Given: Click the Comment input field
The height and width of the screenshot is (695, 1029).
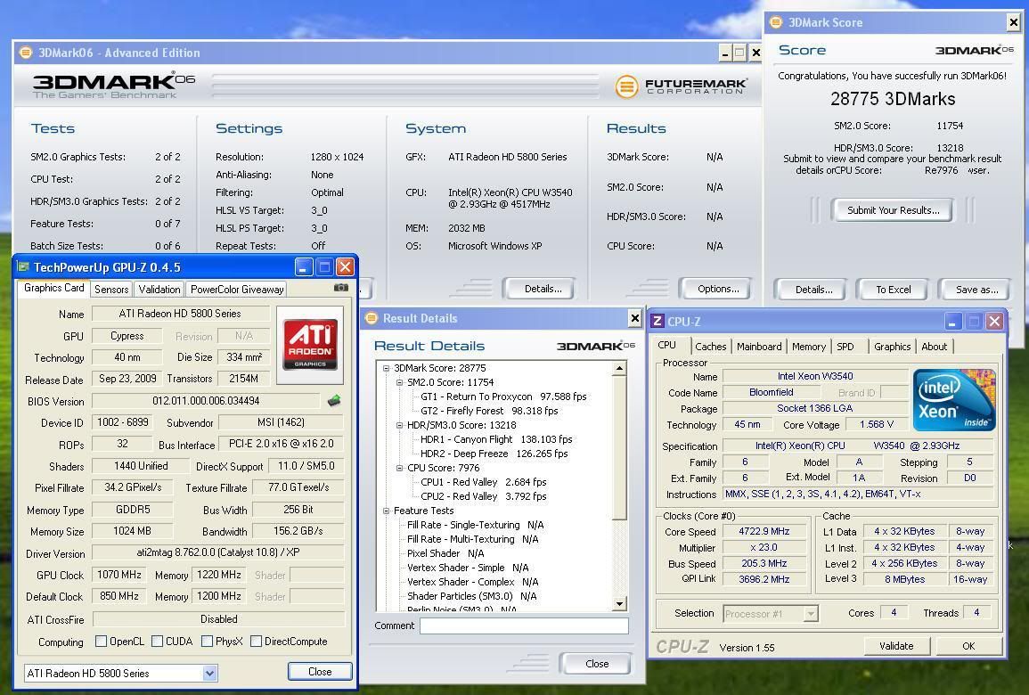Looking at the screenshot, I should click(524, 626).
